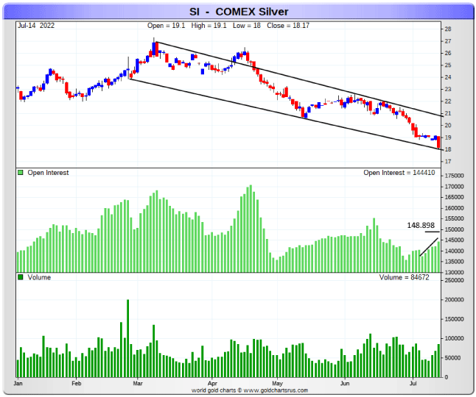Click the price axis label '25'
The height and width of the screenshot is (397, 476).
[x=448, y=65]
